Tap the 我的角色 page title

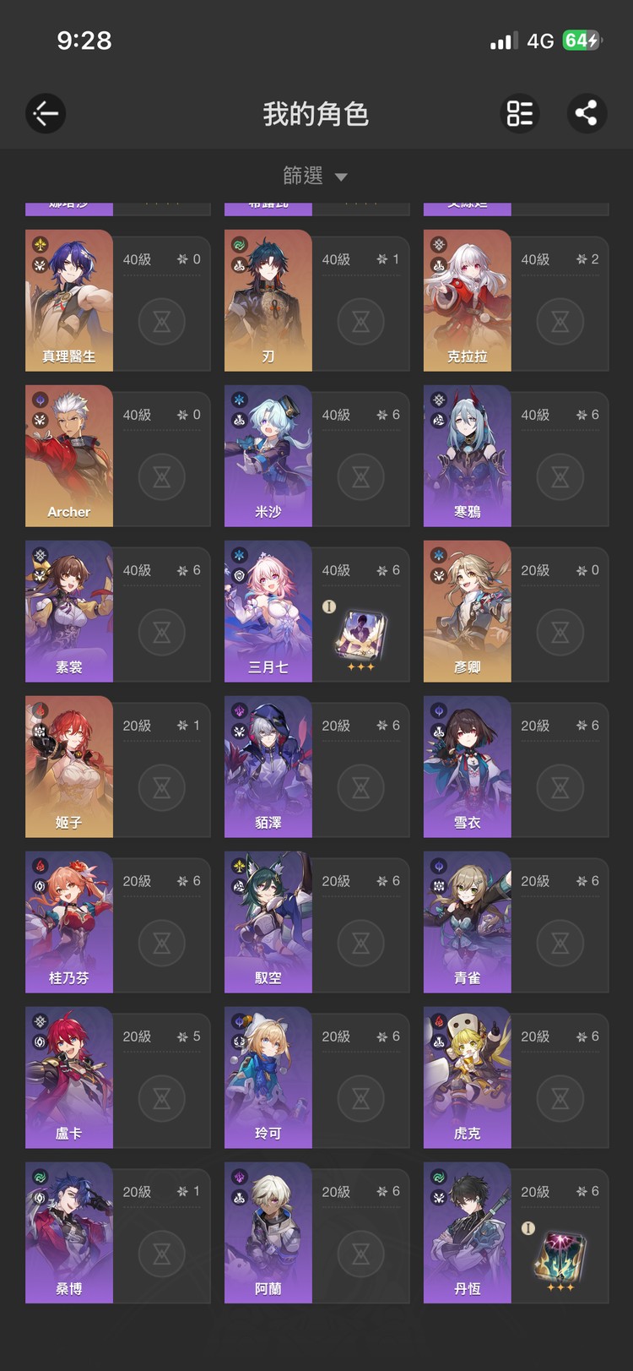tap(316, 114)
